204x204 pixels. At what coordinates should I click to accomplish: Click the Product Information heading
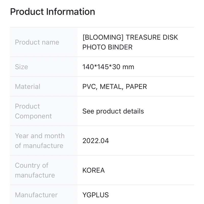[x=52, y=12]
